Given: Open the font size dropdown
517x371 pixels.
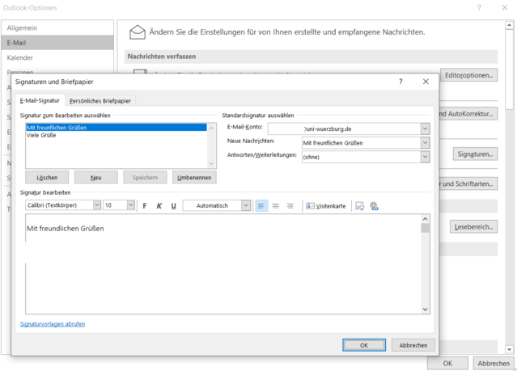Looking at the screenshot, I should pyautogui.click(x=130, y=206).
